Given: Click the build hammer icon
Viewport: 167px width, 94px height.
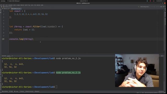Looking at the screenshot, I should 139,7.
